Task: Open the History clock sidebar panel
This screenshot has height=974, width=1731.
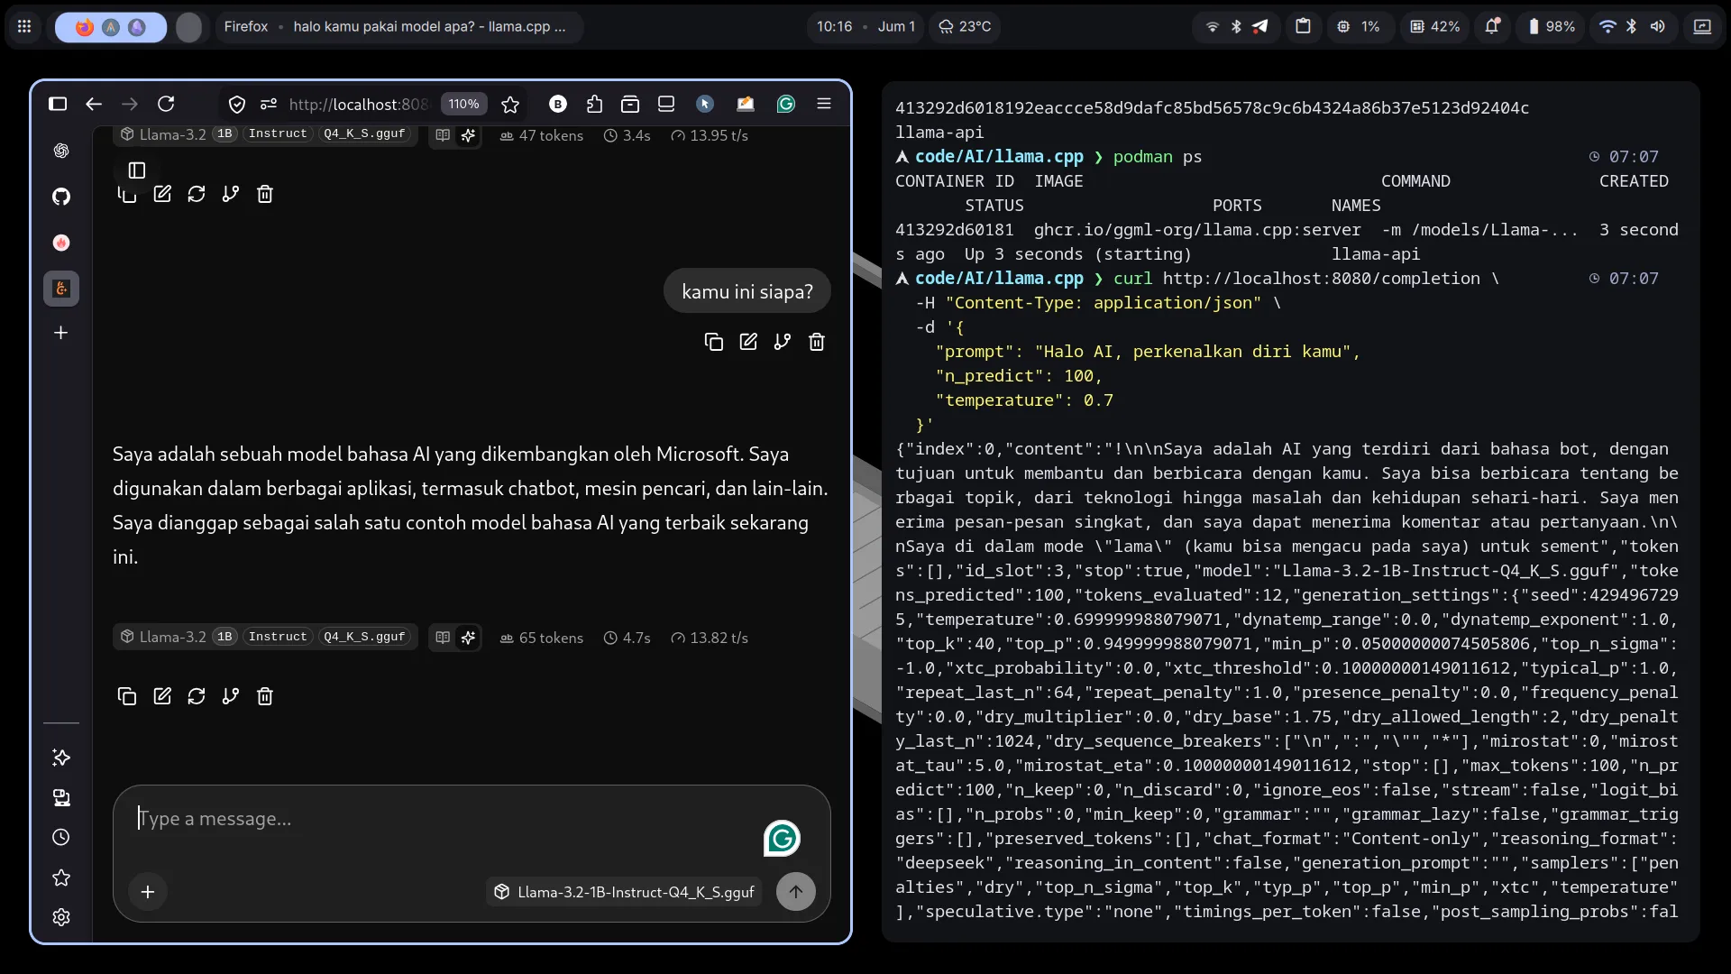Action: tap(61, 837)
